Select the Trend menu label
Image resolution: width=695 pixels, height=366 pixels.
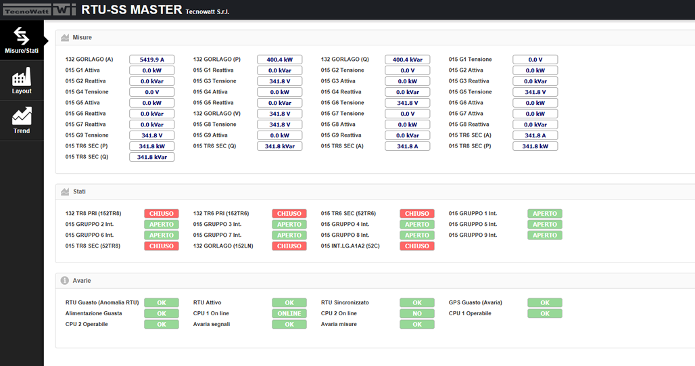pos(22,131)
